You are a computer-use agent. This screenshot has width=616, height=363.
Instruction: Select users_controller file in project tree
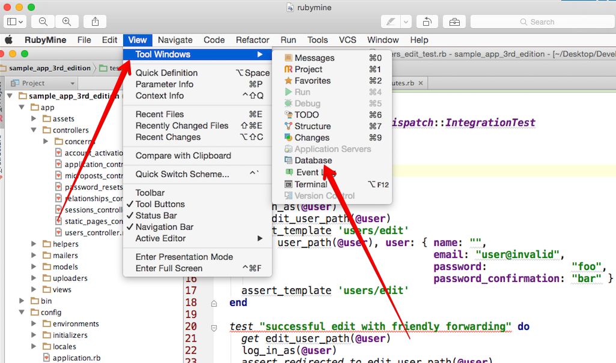click(x=89, y=232)
